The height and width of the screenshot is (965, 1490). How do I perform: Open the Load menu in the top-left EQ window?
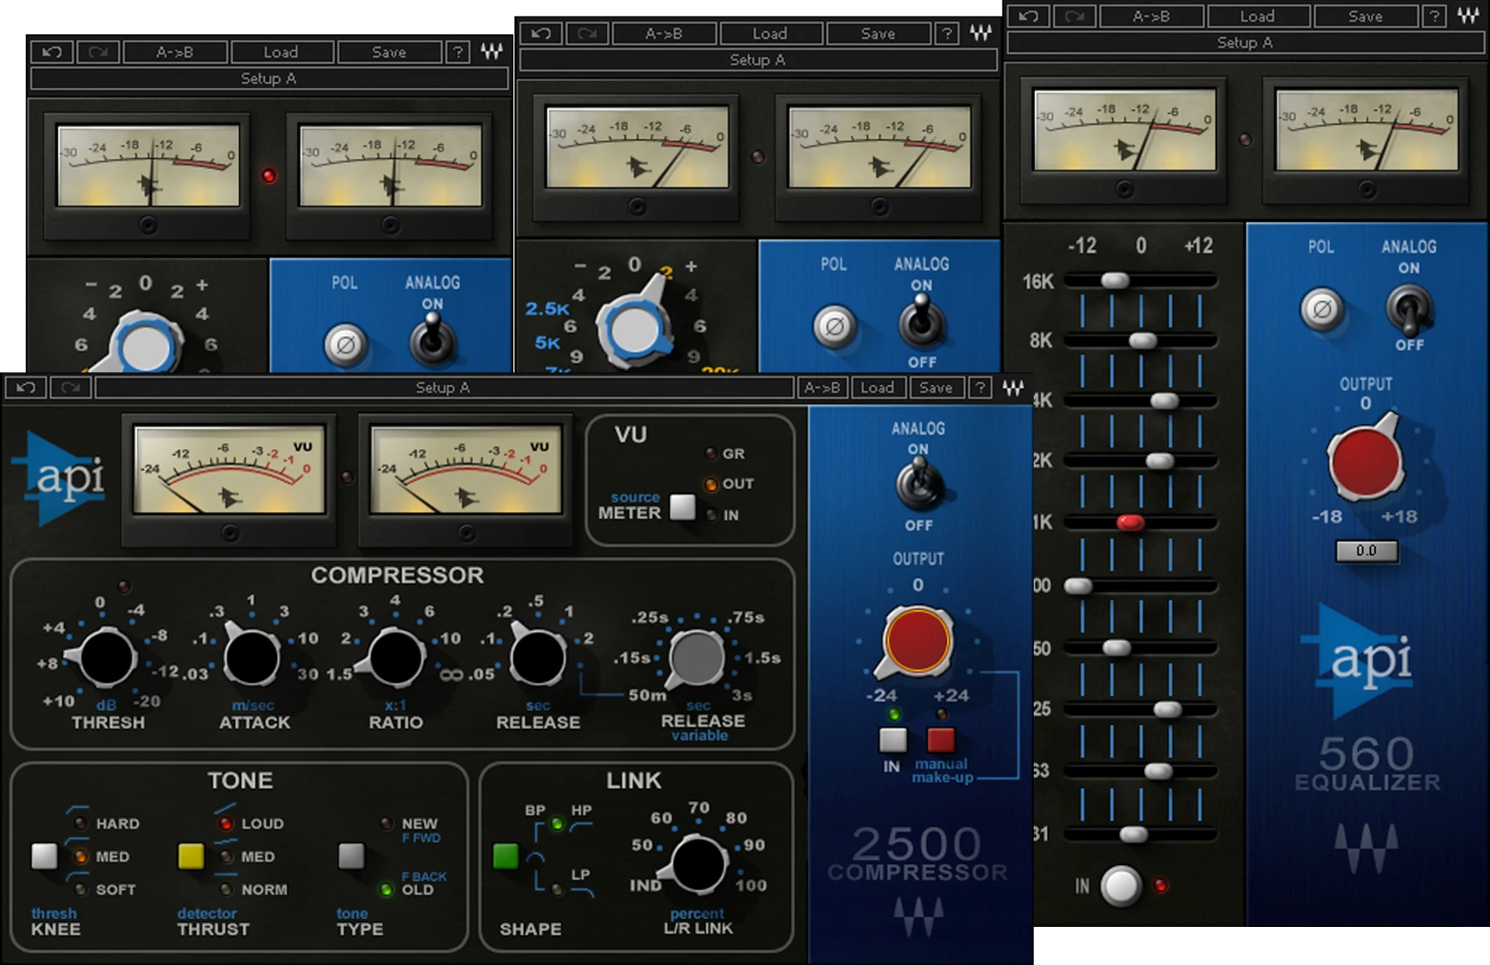pyautogui.click(x=281, y=51)
